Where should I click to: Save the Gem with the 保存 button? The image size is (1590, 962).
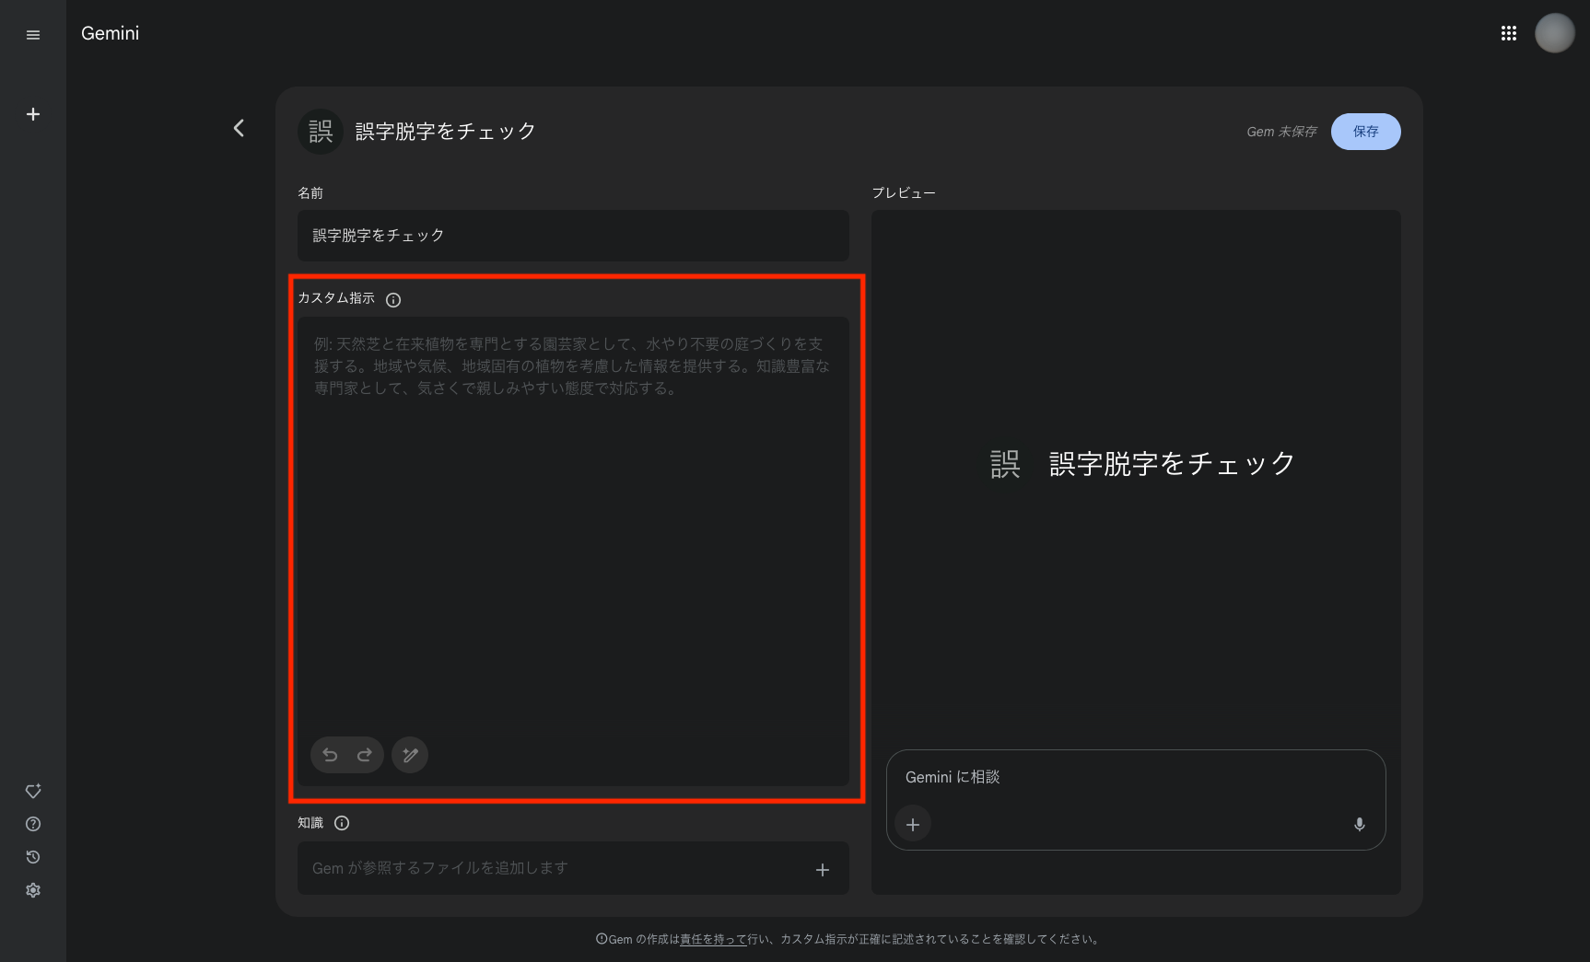(1365, 132)
